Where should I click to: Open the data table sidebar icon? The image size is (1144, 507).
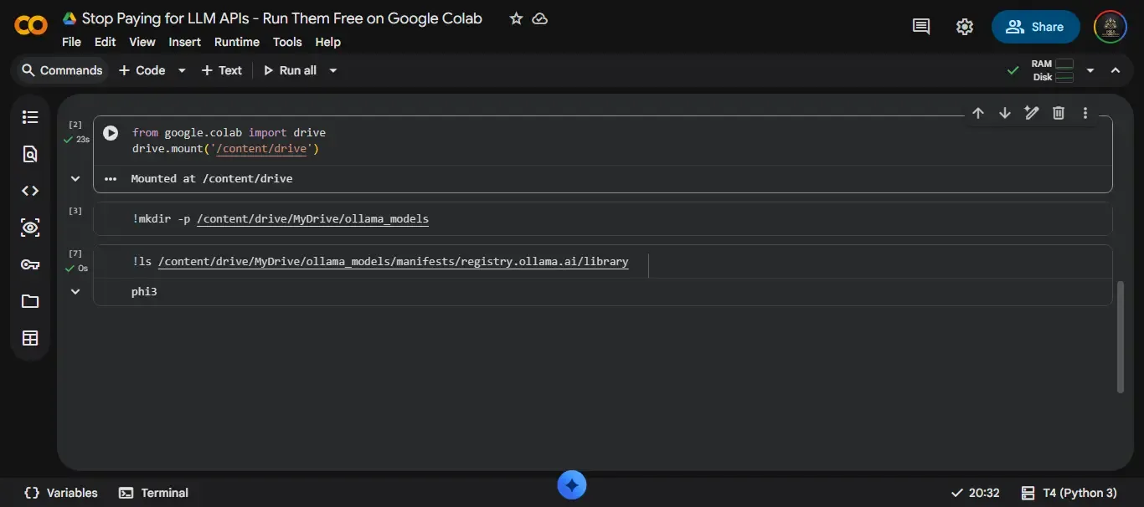[30, 338]
